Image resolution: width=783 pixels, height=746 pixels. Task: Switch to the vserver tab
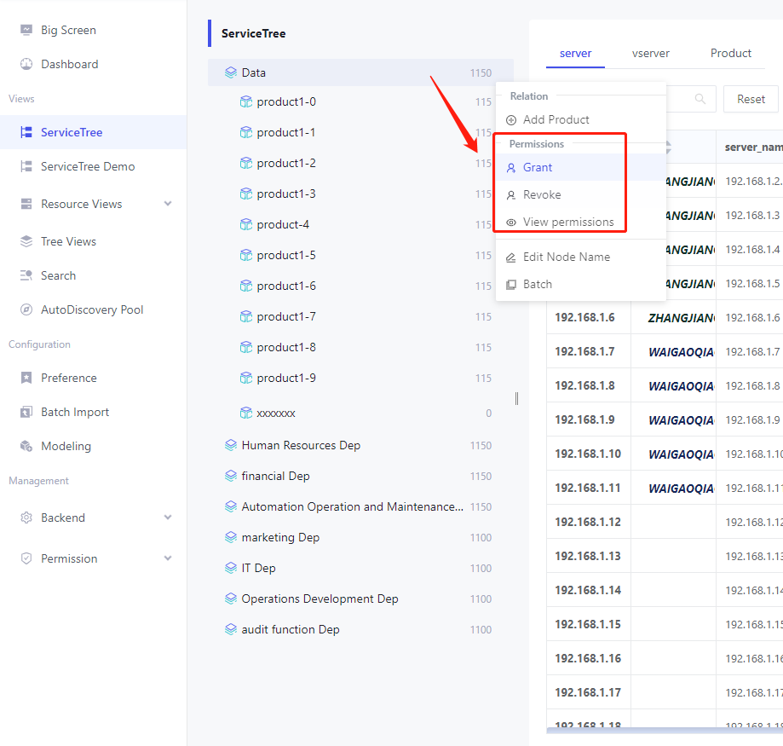pyautogui.click(x=651, y=54)
